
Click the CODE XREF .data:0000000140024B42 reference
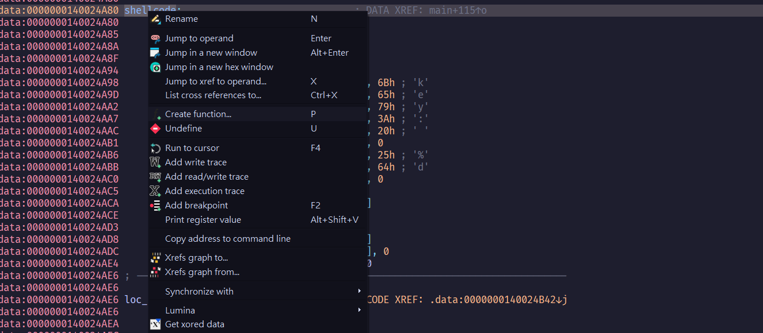468,300
